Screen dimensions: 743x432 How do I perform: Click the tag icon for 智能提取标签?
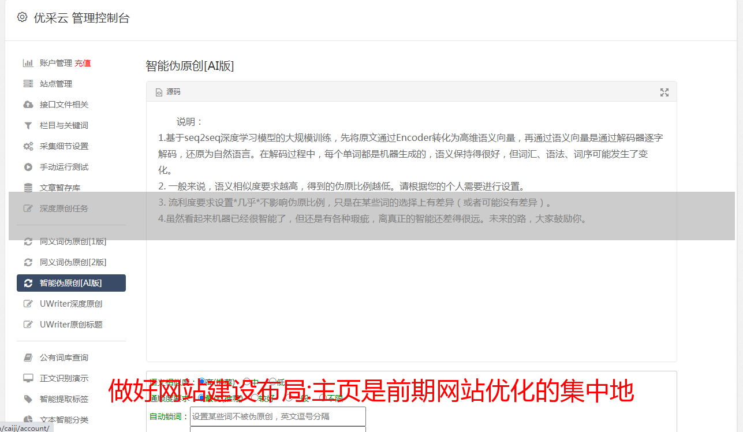(x=28, y=399)
